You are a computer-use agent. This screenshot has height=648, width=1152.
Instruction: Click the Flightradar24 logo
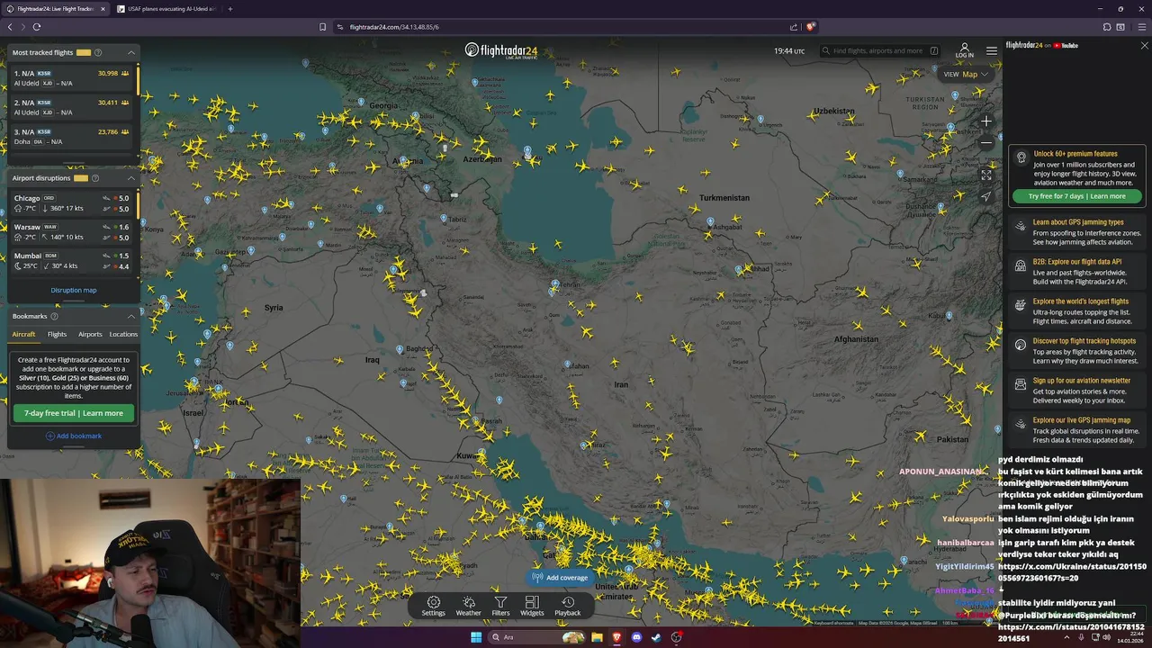pyautogui.click(x=502, y=50)
